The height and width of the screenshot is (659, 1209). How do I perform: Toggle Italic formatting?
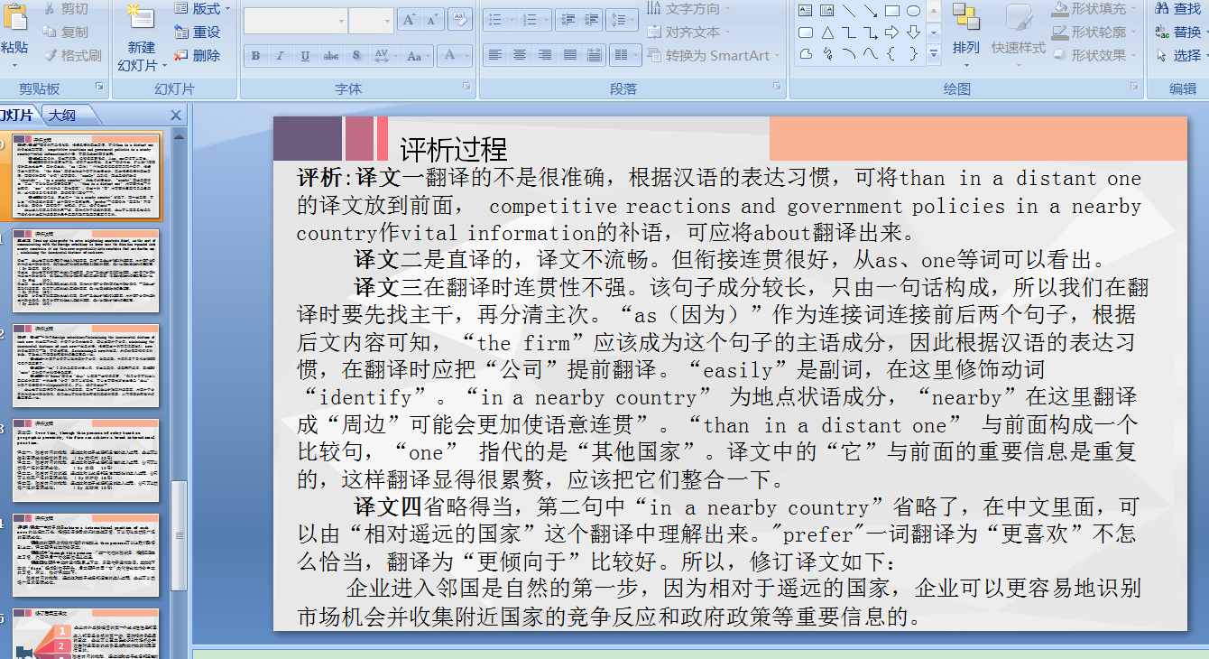(x=281, y=56)
